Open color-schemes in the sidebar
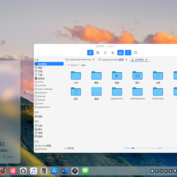This screenshot has height=177, width=177. pyautogui.click(x=49, y=89)
